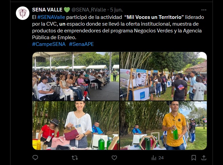Share the tweet via upload arrow icon

(204, 158)
